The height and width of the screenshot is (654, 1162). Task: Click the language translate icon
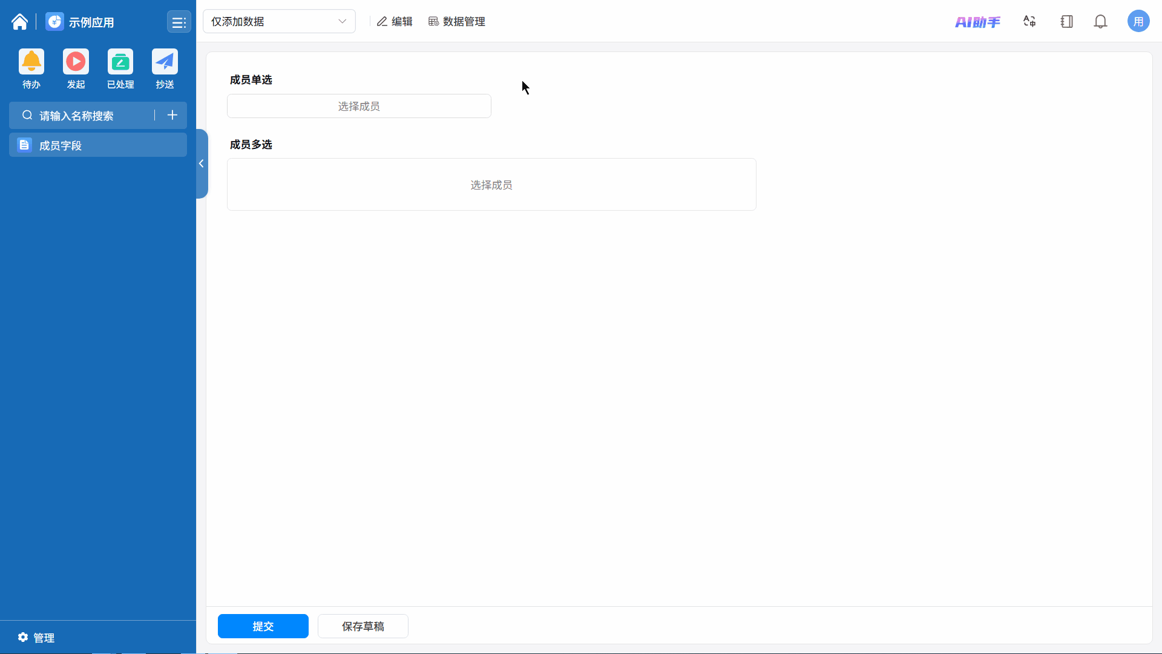1029,22
